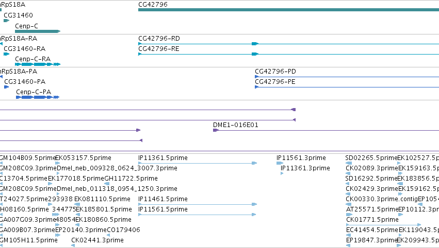Click the CK02441.3prime EST label
Screen dimensions: 439x248
click(97, 240)
